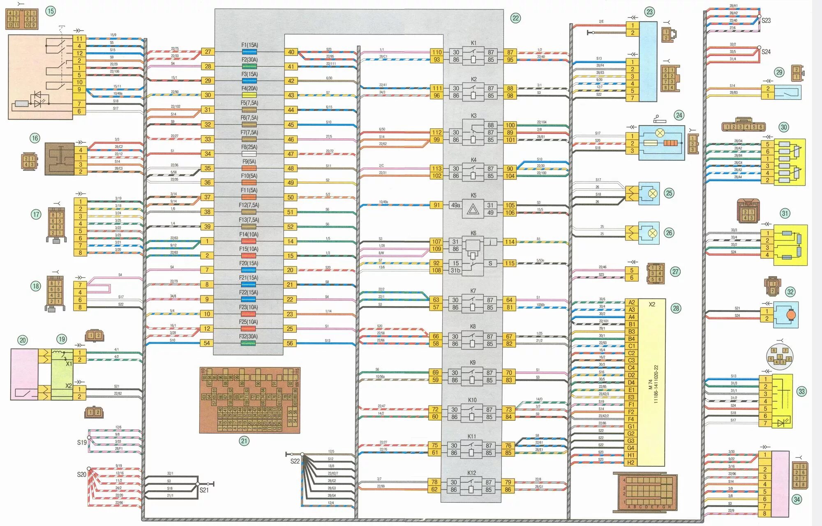Click the circled number 33 label

coord(801,392)
